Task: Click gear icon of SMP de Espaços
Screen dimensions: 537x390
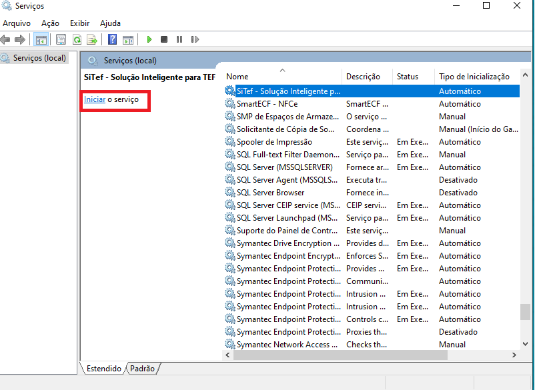Action: (229, 116)
